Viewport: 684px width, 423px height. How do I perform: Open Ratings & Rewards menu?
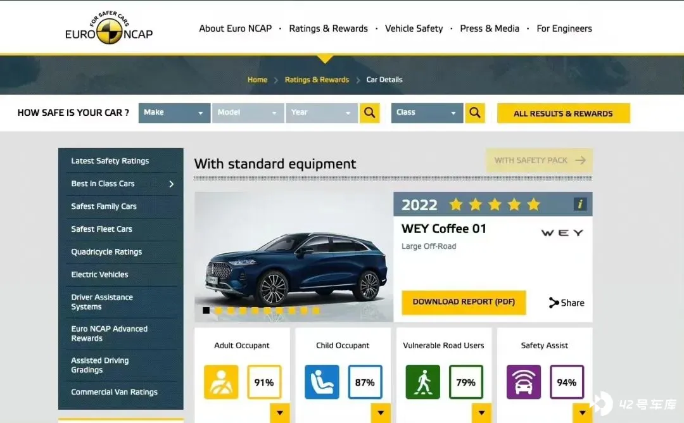(x=329, y=28)
